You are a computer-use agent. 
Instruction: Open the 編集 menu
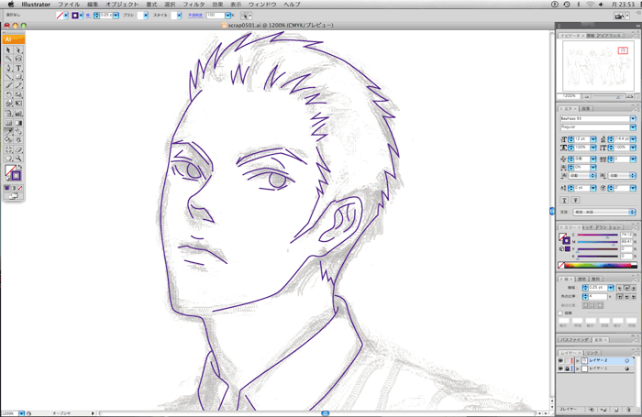pos(93,4)
